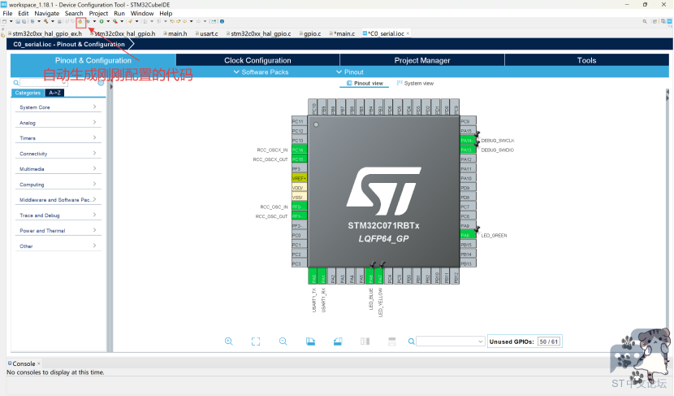Open the Navigate menu
The height and width of the screenshot is (396, 674).
coord(47,13)
